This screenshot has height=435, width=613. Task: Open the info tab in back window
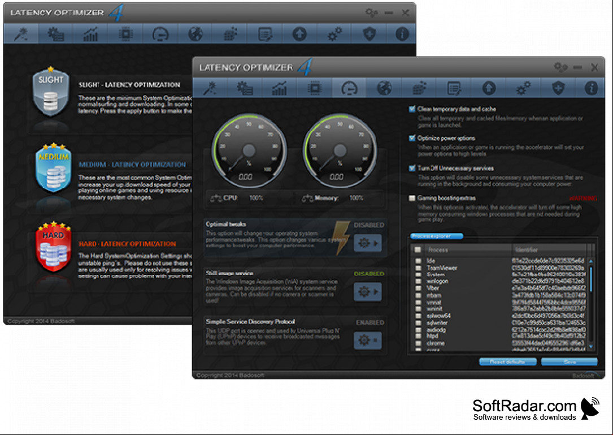(402, 34)
